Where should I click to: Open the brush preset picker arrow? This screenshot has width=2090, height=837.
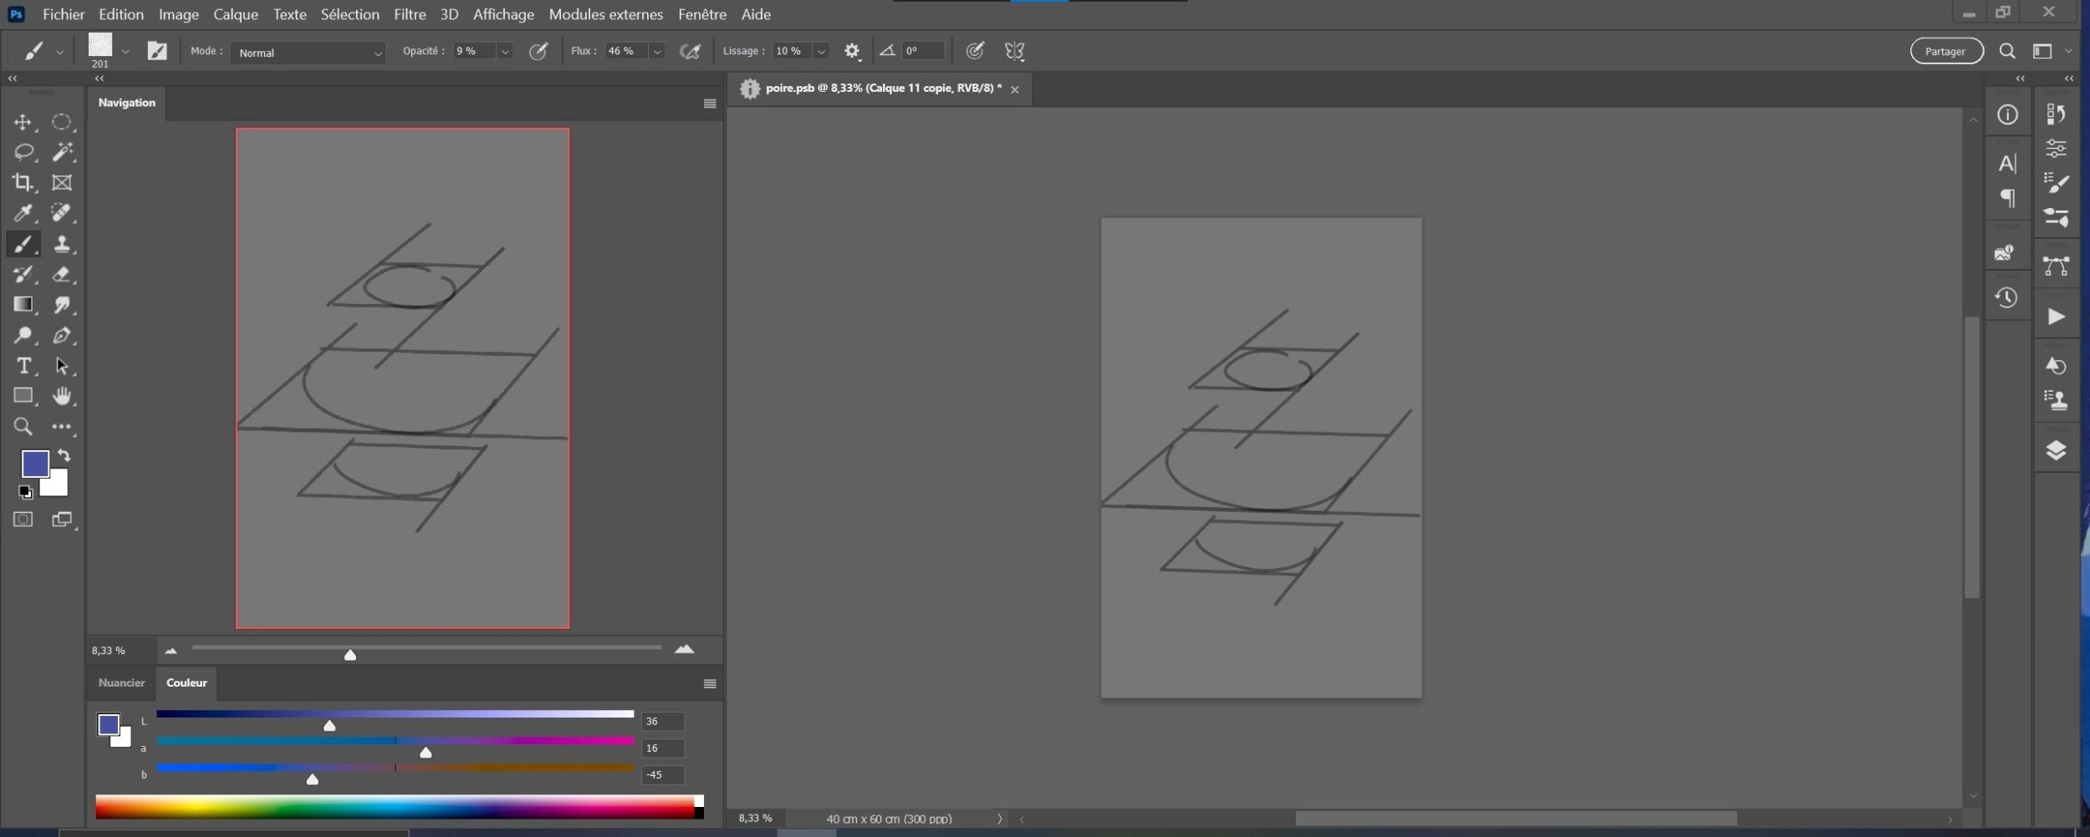click(125, 52)
